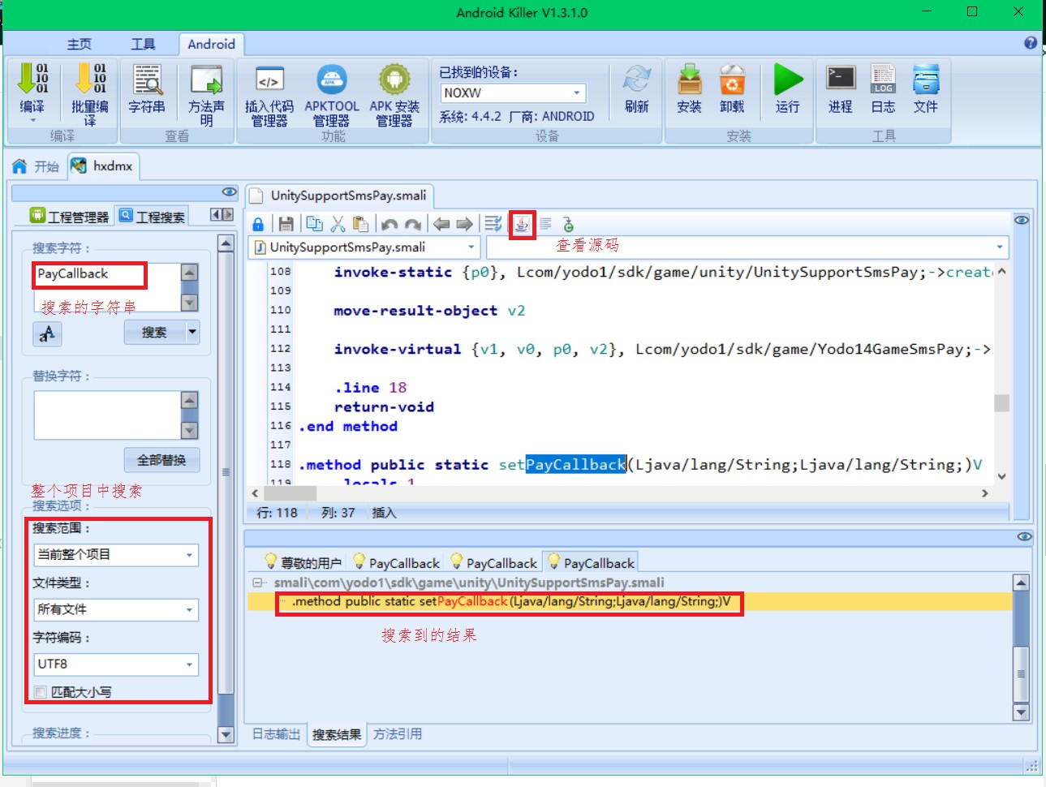Screen dimensions: 1046x787
Task: Redo with the editor toolbar redo arrow
Action: point(413,225)
